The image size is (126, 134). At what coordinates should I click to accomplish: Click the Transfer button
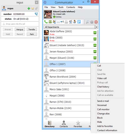(32, 29)
